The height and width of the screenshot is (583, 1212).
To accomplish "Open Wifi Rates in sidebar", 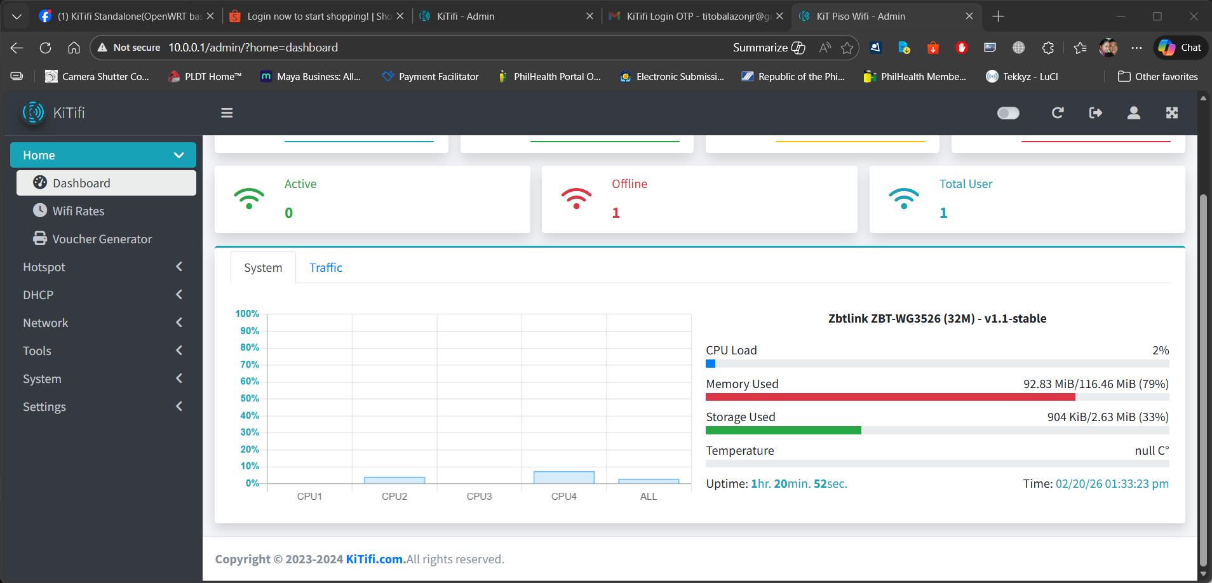I will coord(106,211).
